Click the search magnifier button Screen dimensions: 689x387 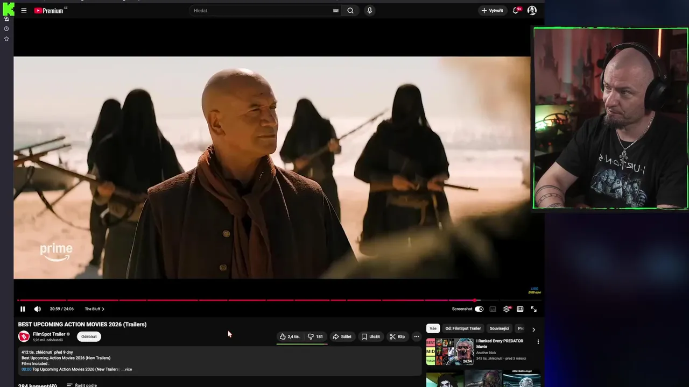pos(350,10)
